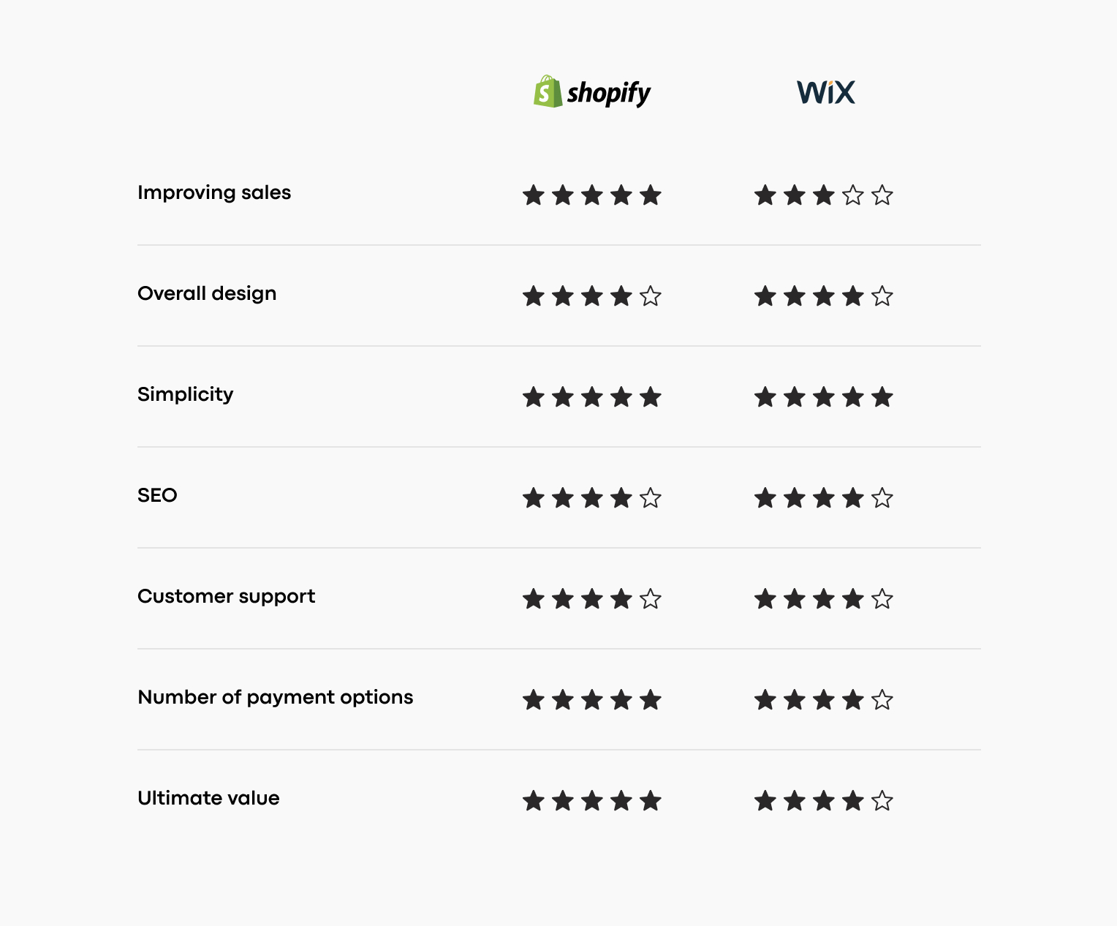Viewport: 1117px width, 926px height.
Task: Click the Shopify logo
Action: click(x=592, y=92)
